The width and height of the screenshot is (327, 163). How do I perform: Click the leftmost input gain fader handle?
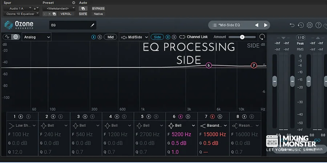coord(275,81)
